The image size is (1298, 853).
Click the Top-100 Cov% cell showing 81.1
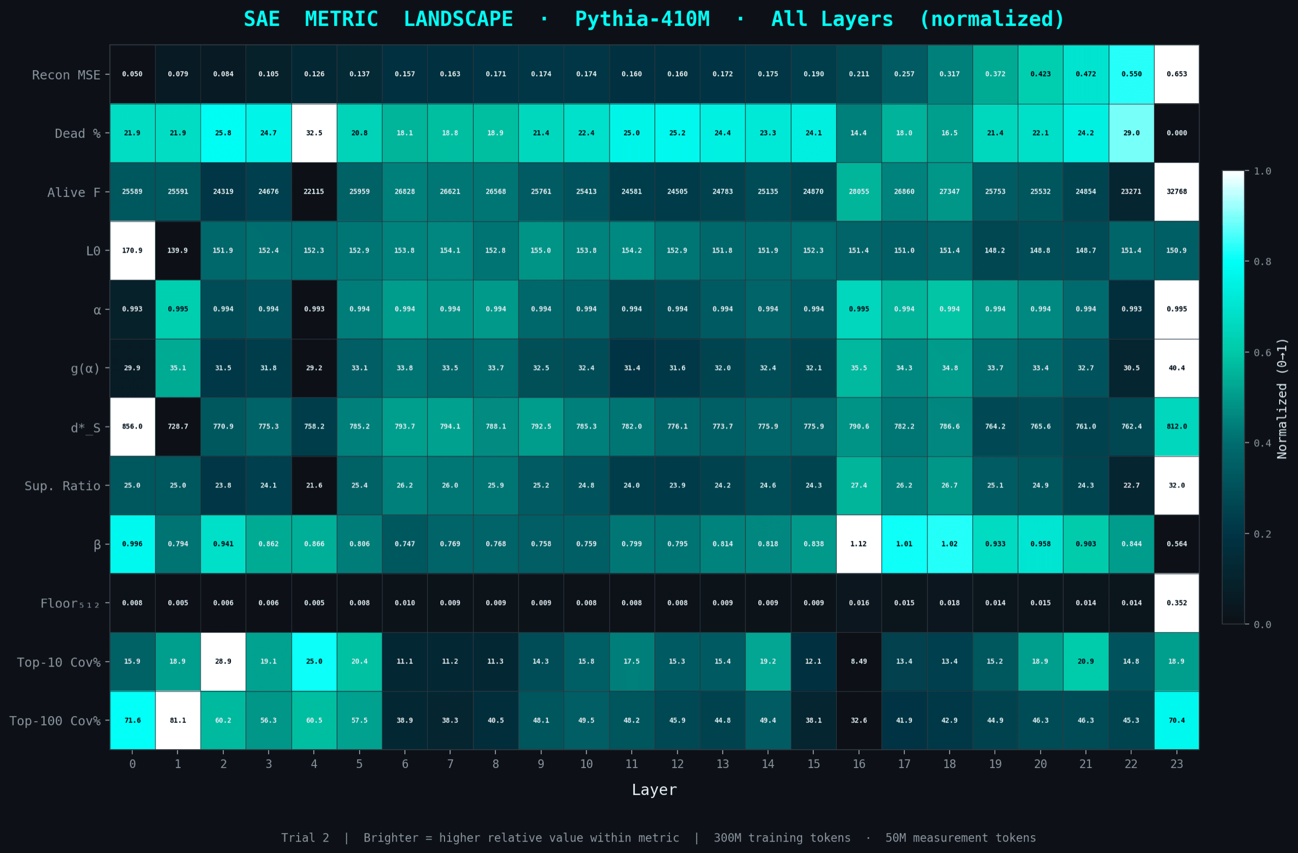pos(178,720)
